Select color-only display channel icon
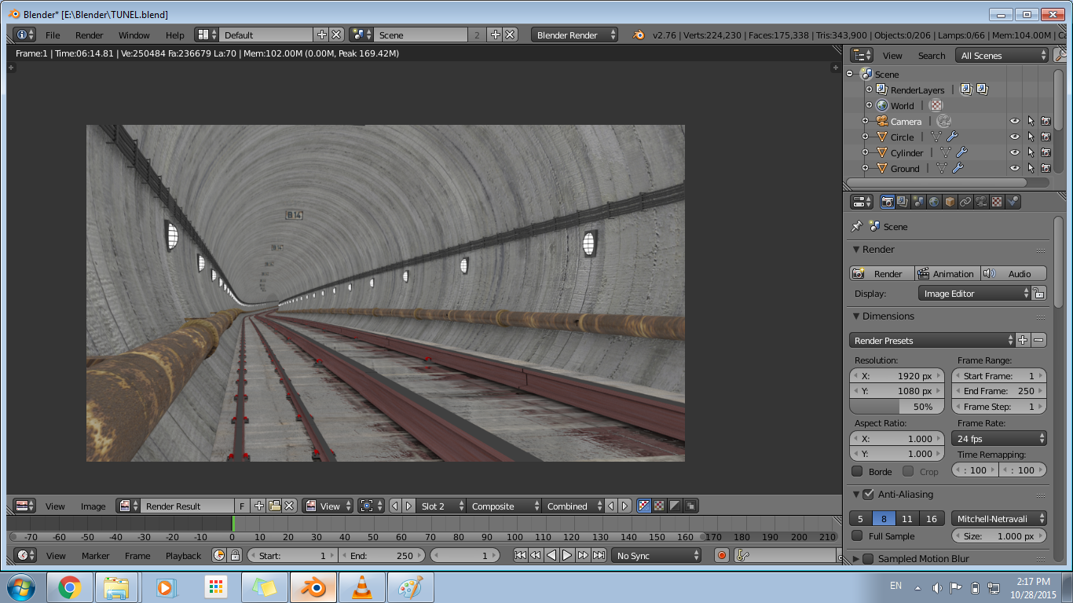Viewport: 1073px width, 603px height. coord(660,506)
